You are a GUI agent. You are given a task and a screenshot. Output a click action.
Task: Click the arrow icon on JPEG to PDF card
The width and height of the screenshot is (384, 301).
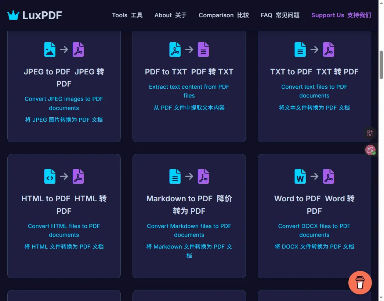(64, 49)
